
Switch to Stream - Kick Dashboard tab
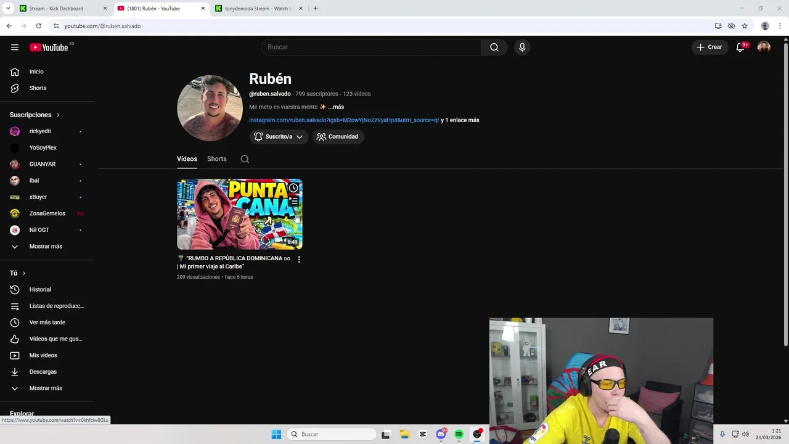tap(62, 9)
